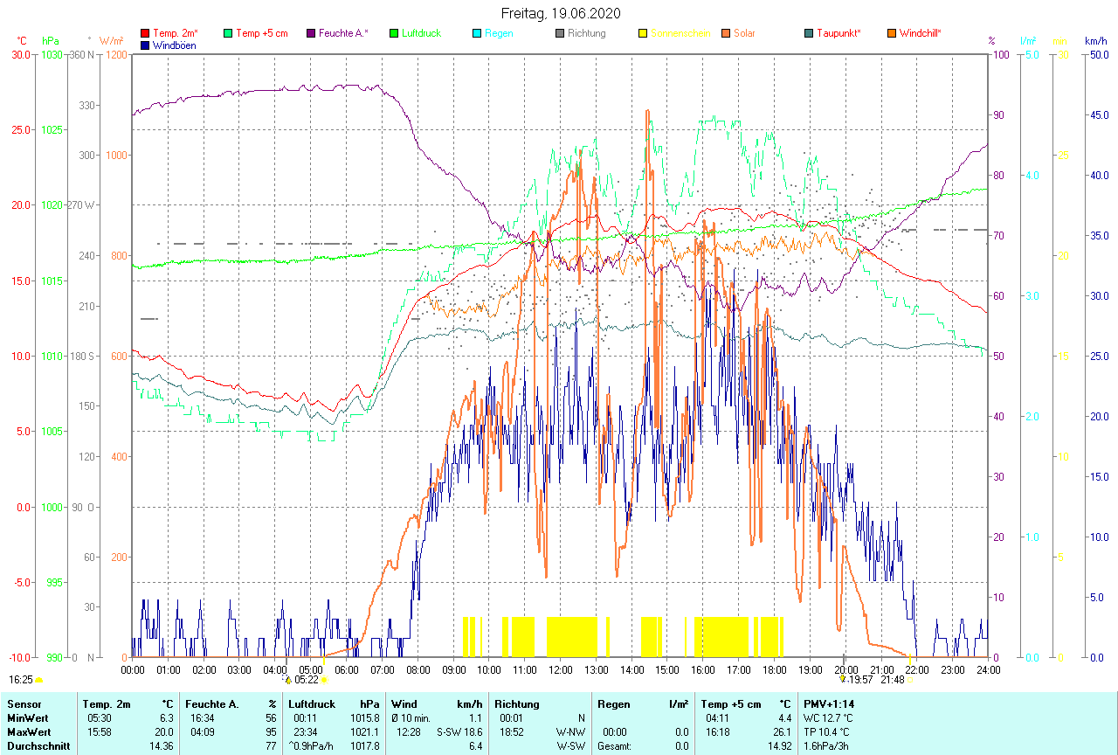Select the 'Luftdruck' legend label
Viewport: 1118px width, 755px height.
click(x=421, y=33)
